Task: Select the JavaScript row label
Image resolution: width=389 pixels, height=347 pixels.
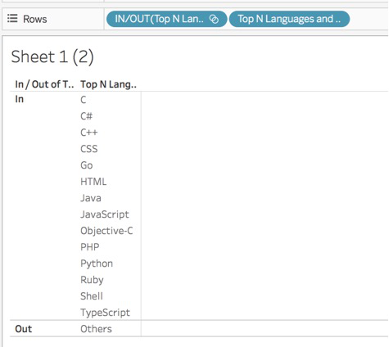Action: pyautogui.click(x=105, y=214)
